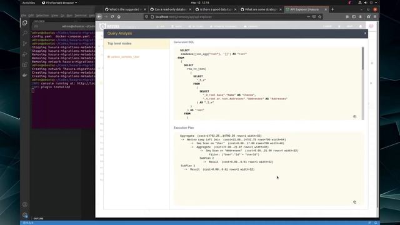400x225 pixels.
Task: Click the 'row_to_json(' line in Generated SQL
Action: 196,69
